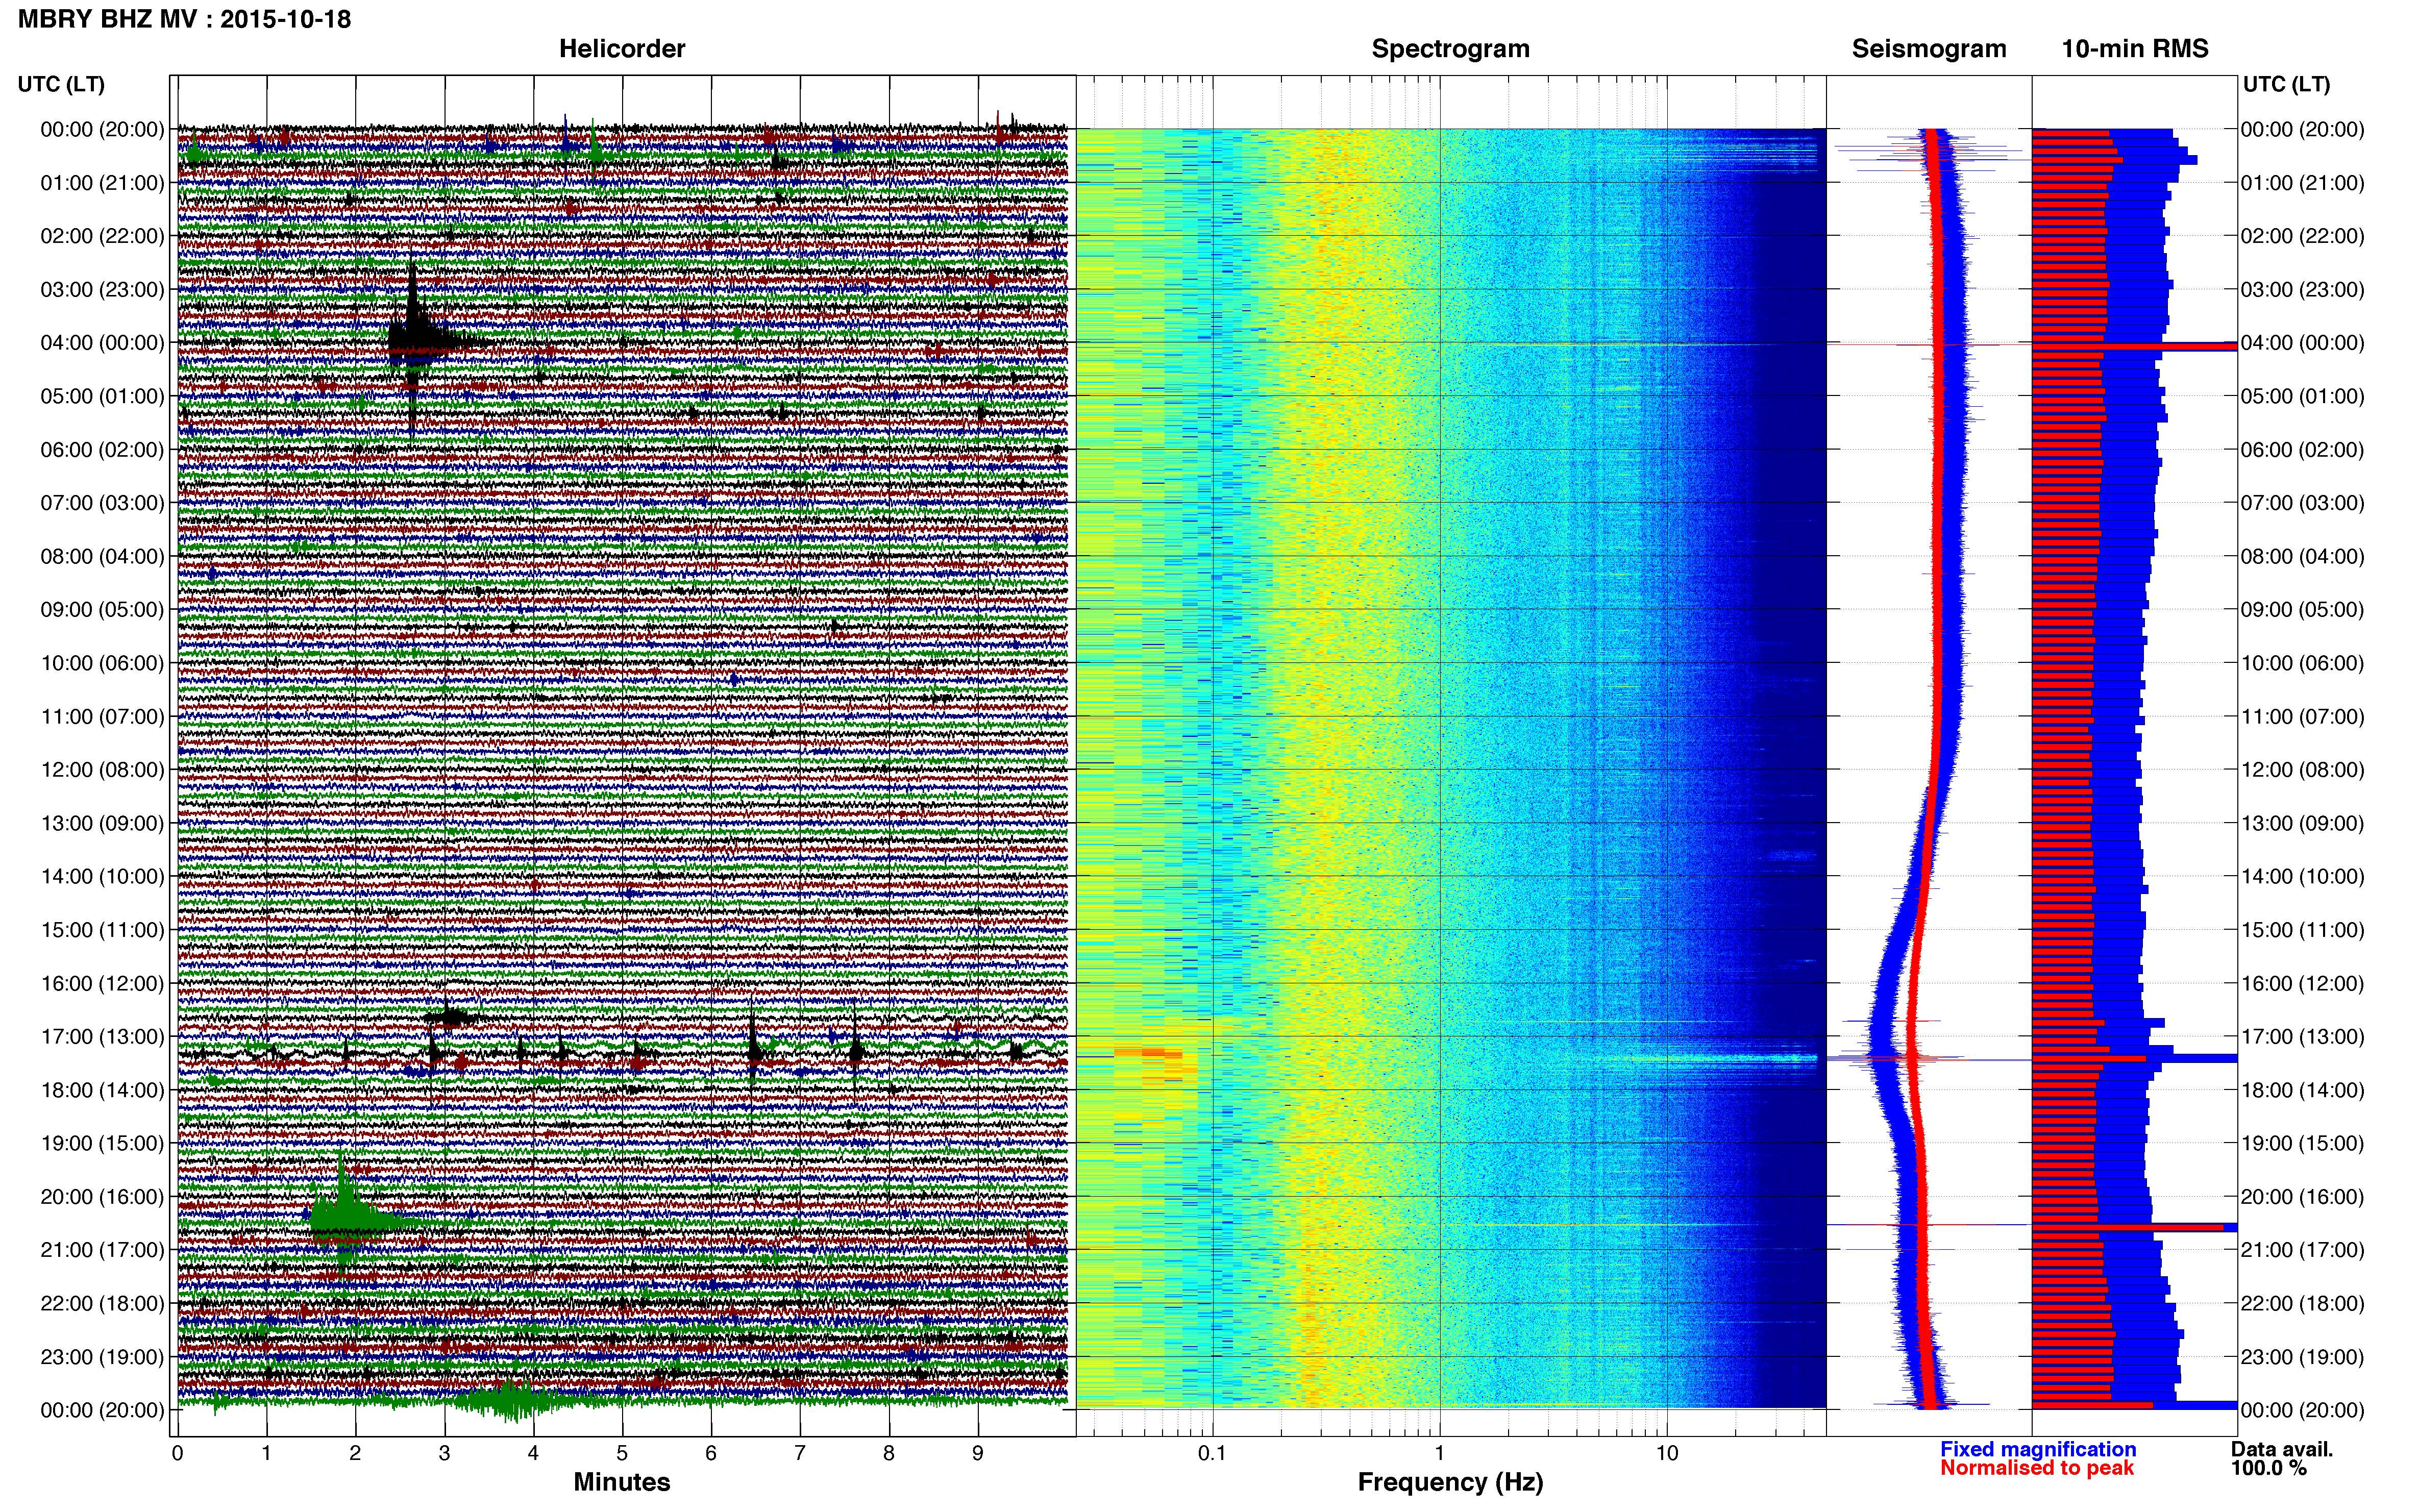This screenshot has height=1512, width=2419.
Task: Click the 20:00 (16:00) label beside the Helicorder
Action: click(102, 1197)
